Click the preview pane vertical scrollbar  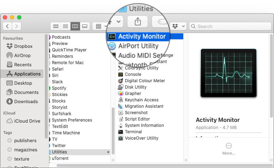coord(271,76)
